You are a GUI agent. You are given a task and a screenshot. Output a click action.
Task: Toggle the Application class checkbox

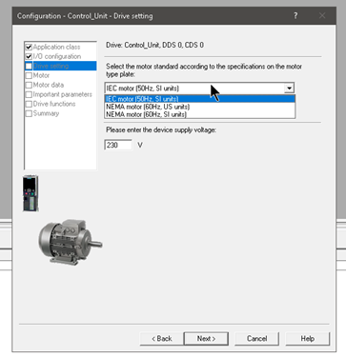[x=29, y=48]
